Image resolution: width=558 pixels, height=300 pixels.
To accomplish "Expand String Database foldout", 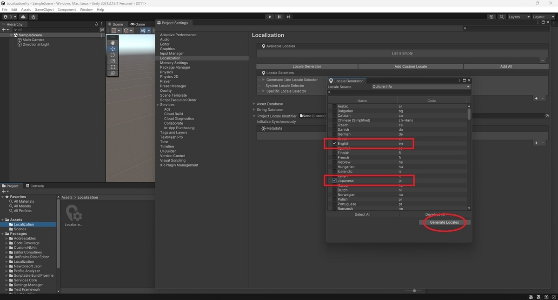I will 254,110.
